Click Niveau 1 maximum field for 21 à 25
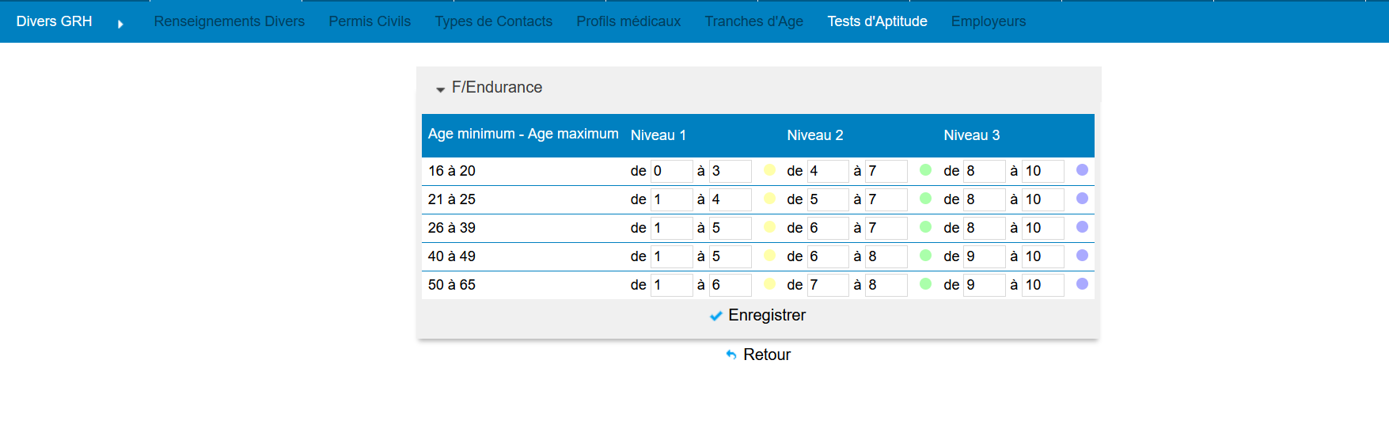The image size is (1389, 421). pyautogui.click(x=730, y=199)
